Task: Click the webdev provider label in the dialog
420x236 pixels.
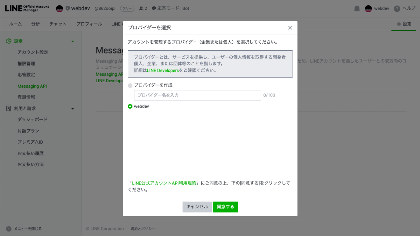Action: (141, 106)
